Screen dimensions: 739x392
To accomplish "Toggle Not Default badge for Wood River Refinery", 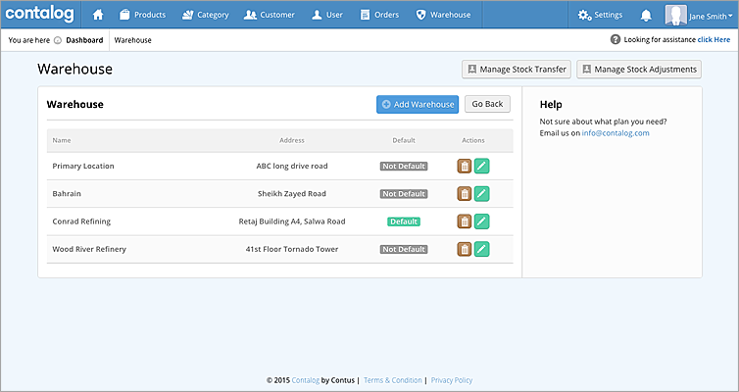I will click(404, 250).
